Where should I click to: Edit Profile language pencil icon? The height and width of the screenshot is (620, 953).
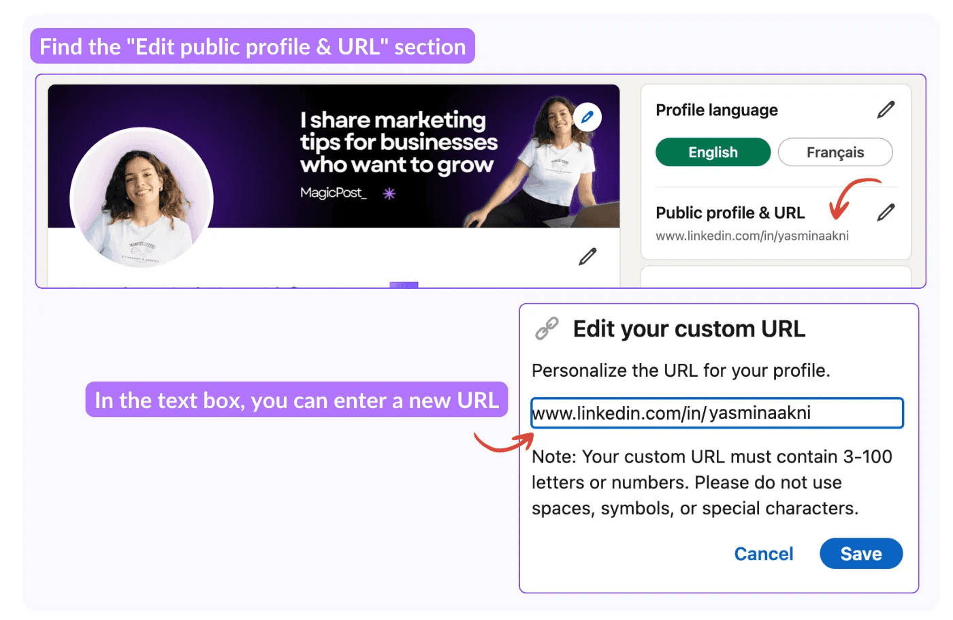pyautogui.click(x=886, y=110)
